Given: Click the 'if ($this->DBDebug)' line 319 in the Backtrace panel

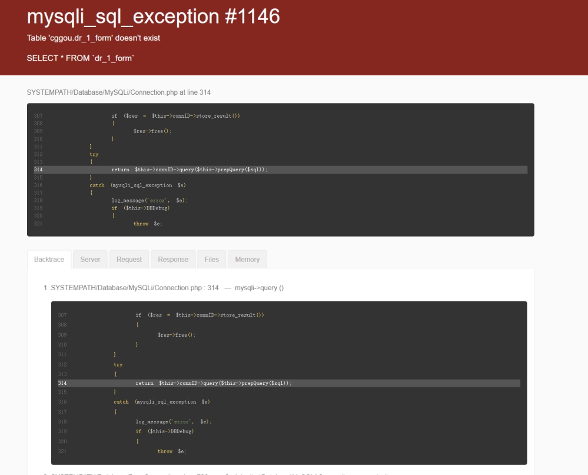Looking at the screenshot, I should point(165,431).
